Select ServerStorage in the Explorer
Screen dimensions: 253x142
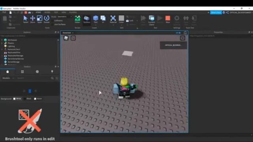tap(13, 62)
